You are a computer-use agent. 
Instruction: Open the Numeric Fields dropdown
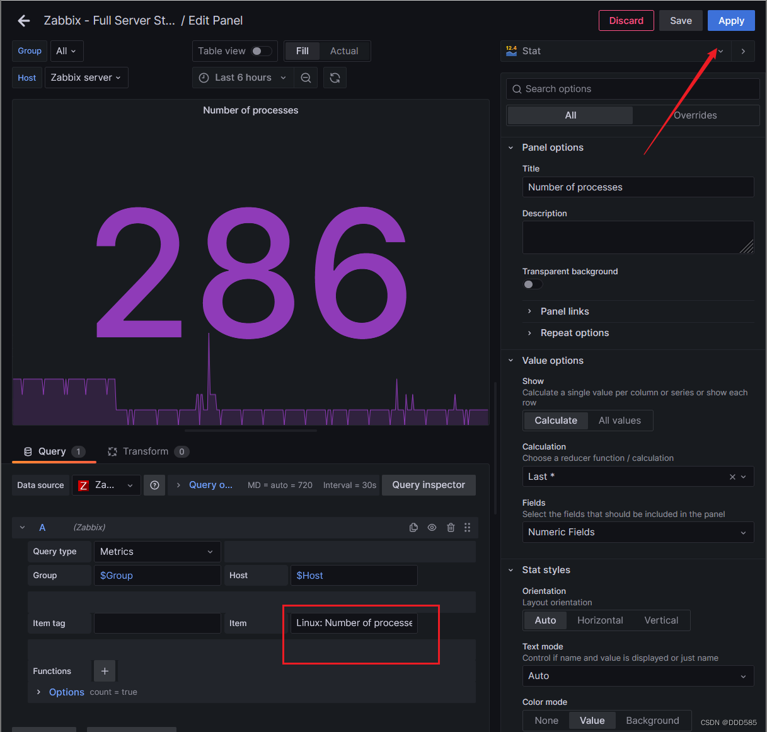pyautogui.click(x=638, y=532)
